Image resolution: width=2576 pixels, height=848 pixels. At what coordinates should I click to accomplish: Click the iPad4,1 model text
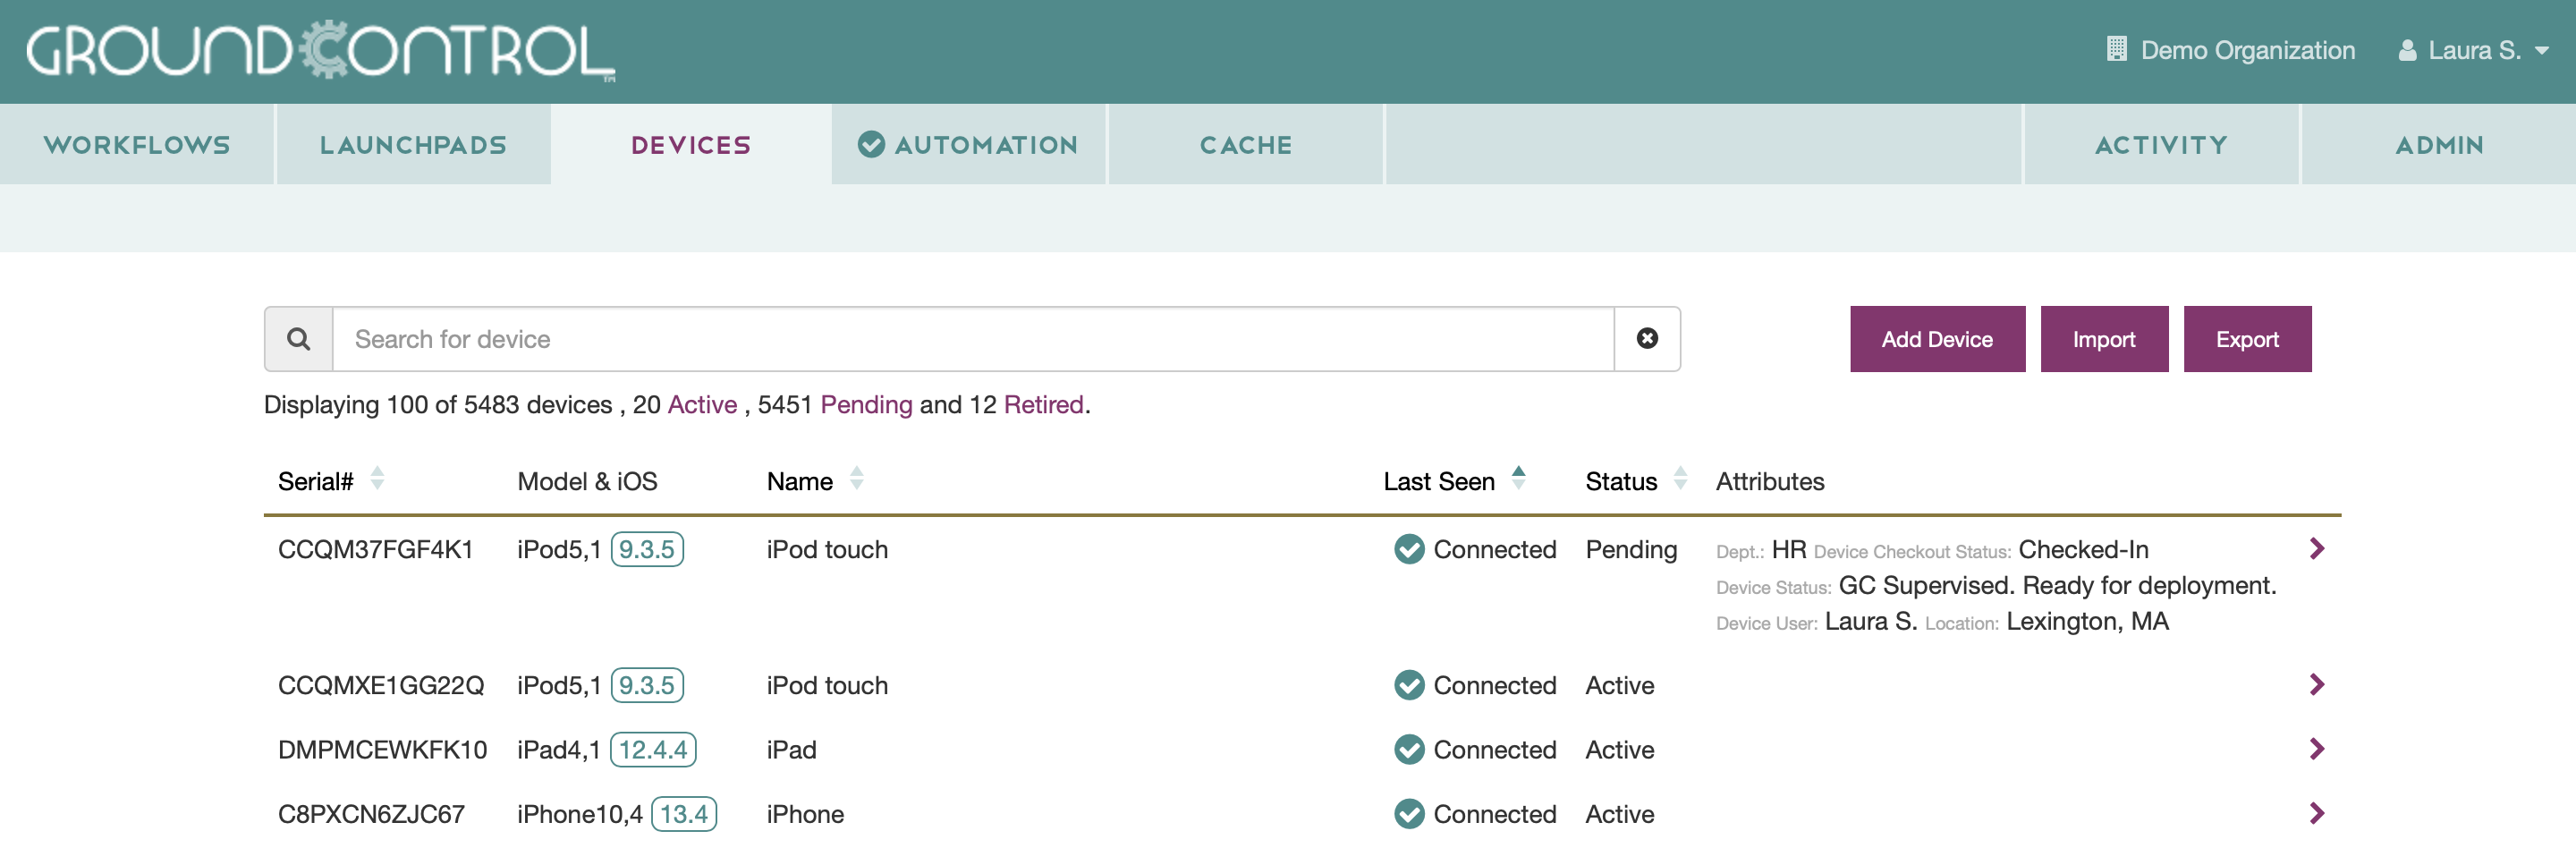click(559, 749)
